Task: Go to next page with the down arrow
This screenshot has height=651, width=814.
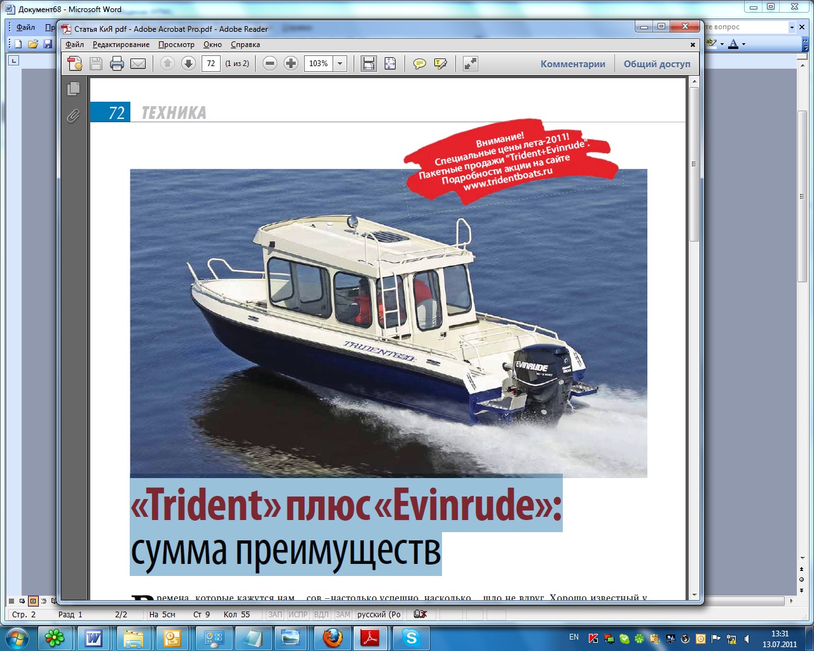Action: [188, 64]
